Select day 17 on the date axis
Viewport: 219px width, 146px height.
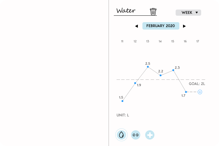tap(197, 41)
